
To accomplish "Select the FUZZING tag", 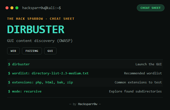I will point(32,51).
